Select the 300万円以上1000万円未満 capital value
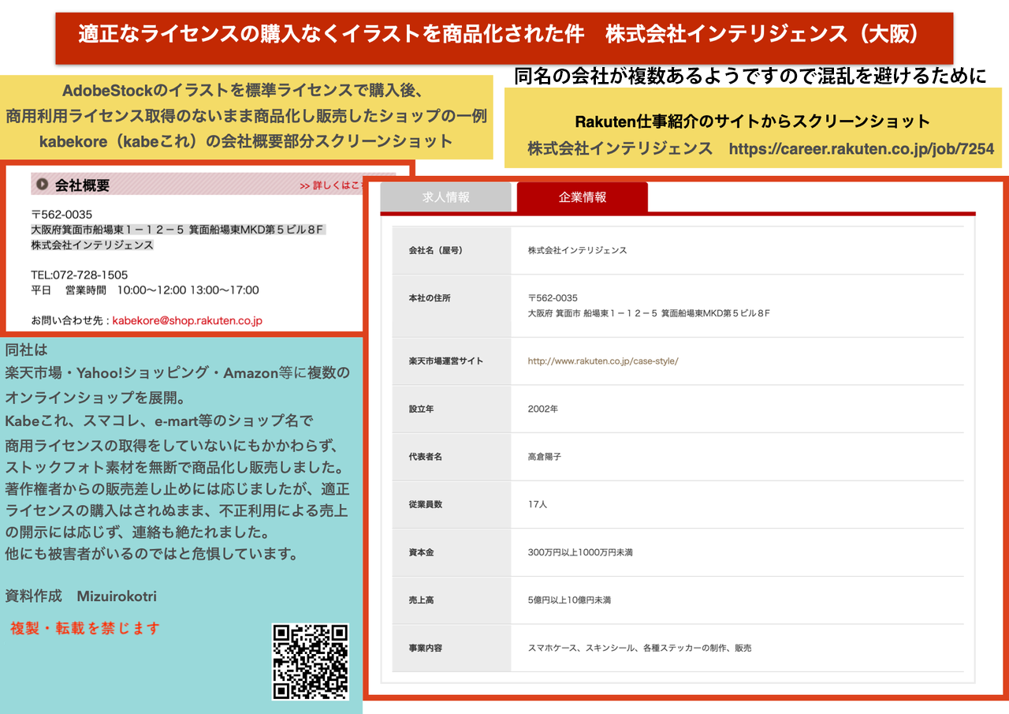1009x714 pixels. click(580, 552)
